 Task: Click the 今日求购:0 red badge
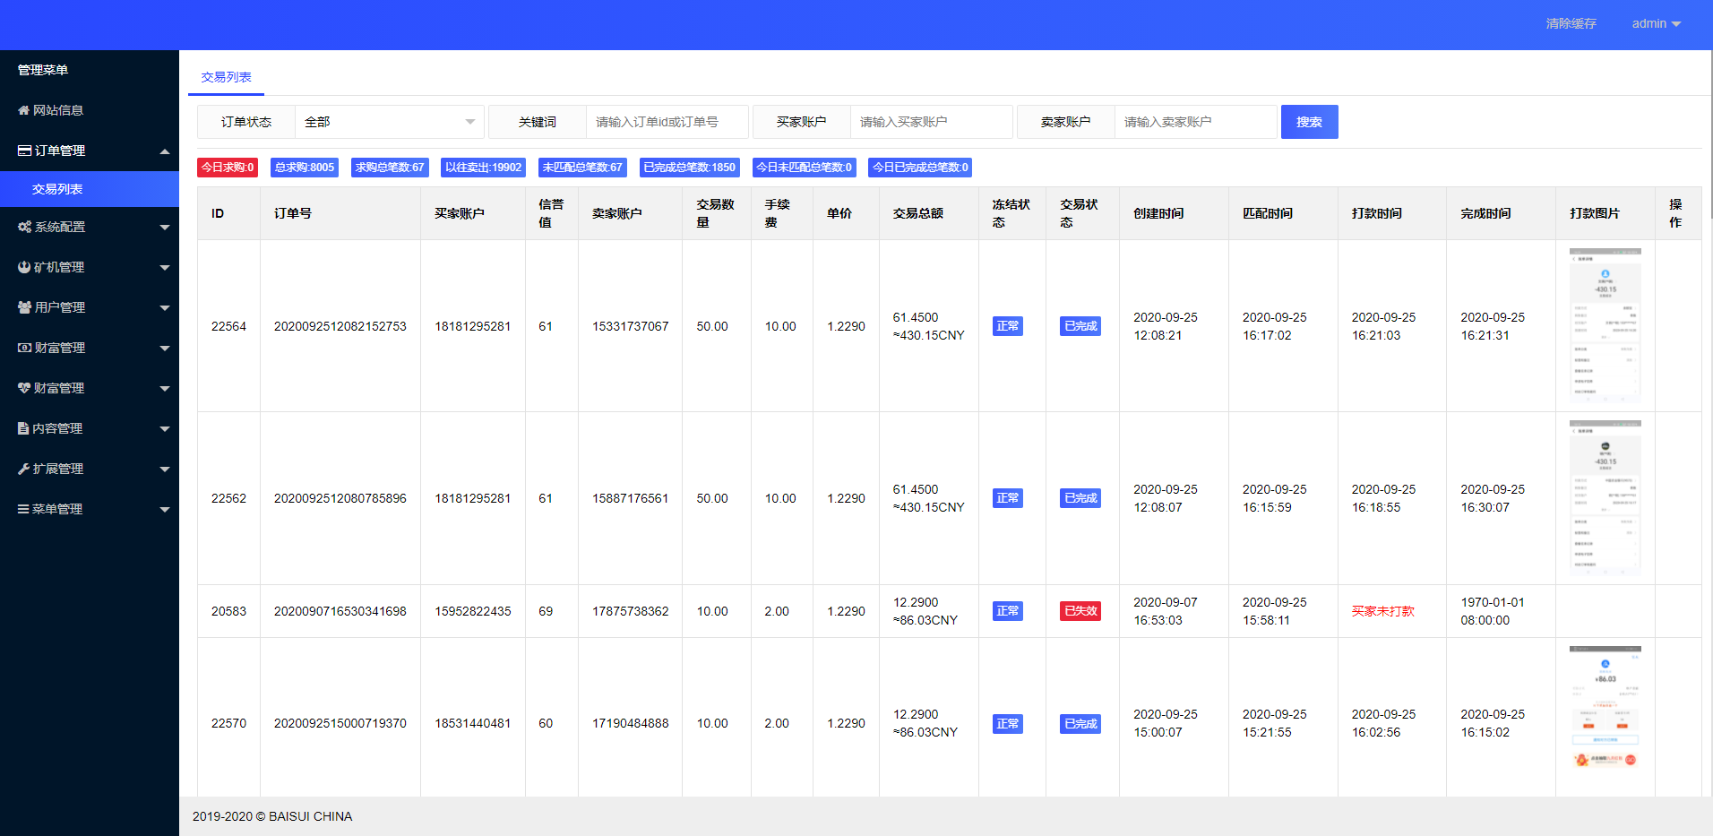228,168
